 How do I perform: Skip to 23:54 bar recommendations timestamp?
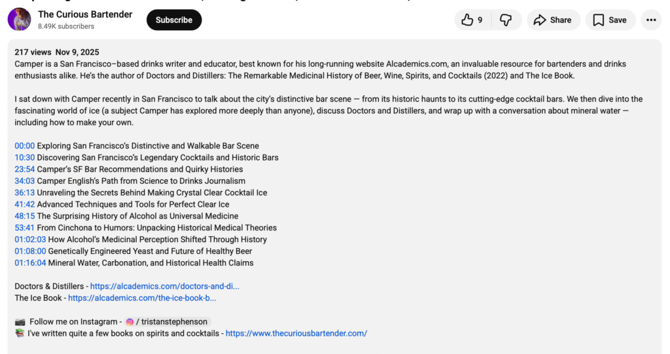[25, 169]
